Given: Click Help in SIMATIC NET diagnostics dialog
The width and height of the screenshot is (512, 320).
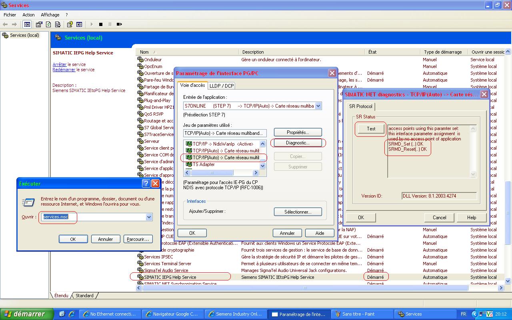Looking at the screenshot, I should pyautogui.click(x=472, y=218).
